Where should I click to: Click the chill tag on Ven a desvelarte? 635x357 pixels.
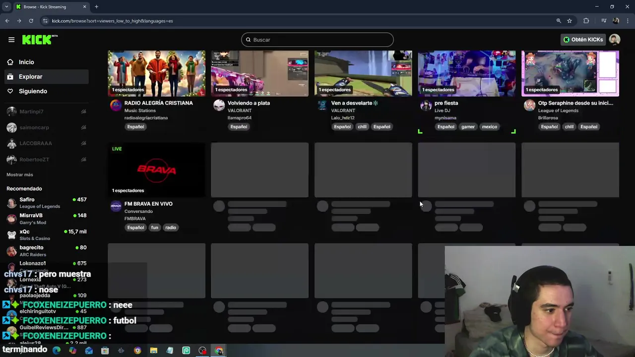point(362,126)
